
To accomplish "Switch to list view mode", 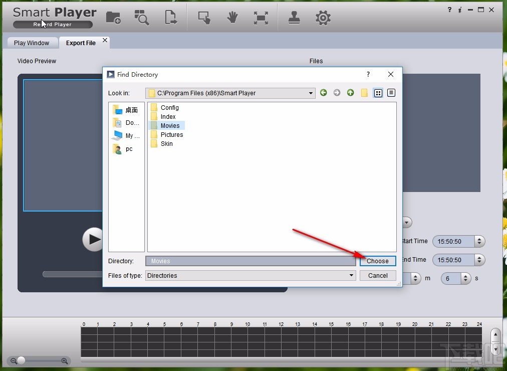I will tap(378, 93).
